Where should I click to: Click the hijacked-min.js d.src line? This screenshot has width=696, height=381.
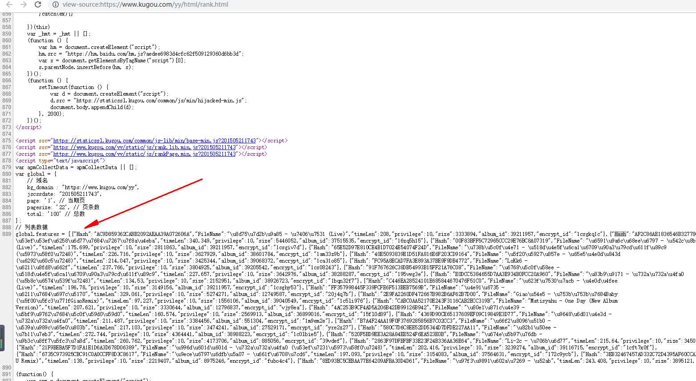(148, 101)
